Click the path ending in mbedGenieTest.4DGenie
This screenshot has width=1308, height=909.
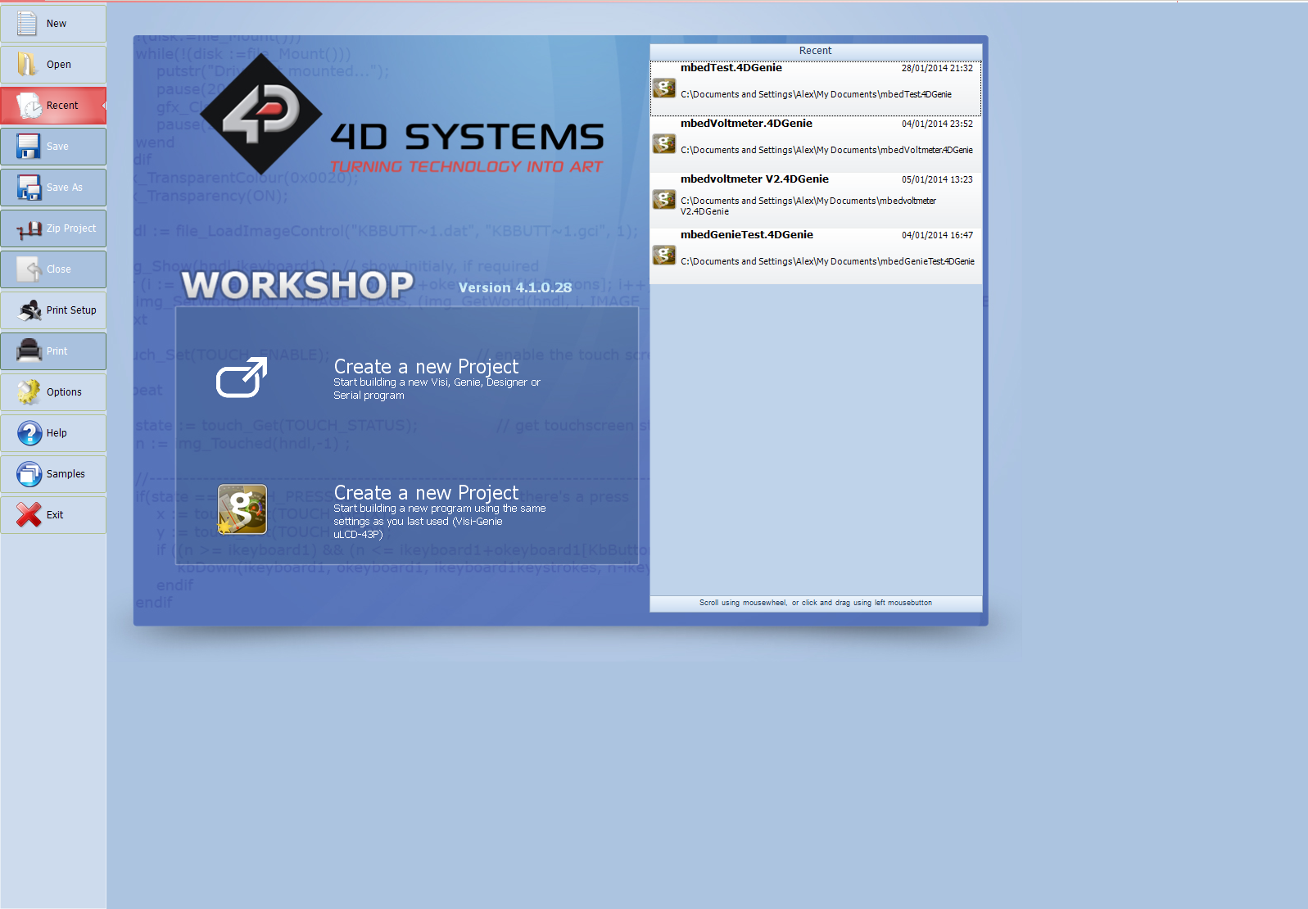click(x=827, y=261)
